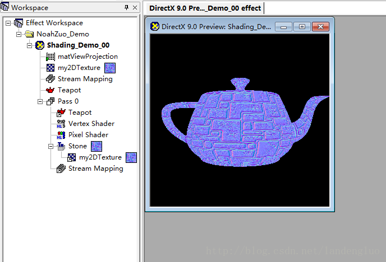
Task: Click the Teapot reference icon under Pass 0
Action: click(61, 113)
